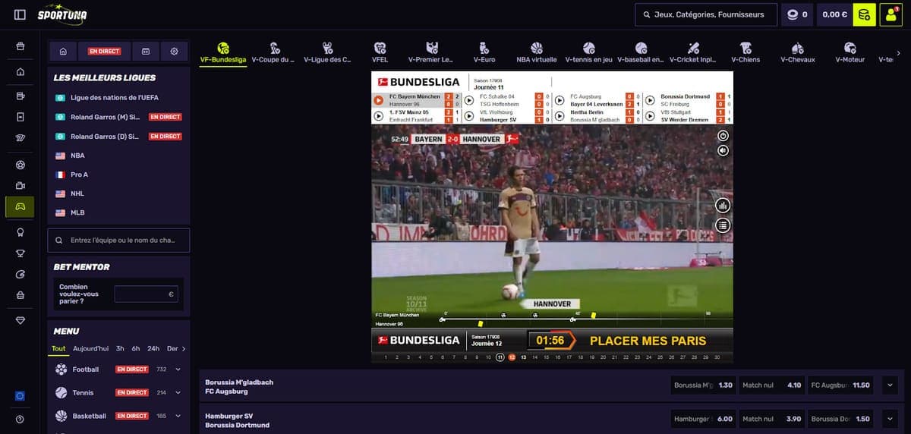Screen dimensions: 911x434
Task: Open the trophy tournaments icon in sidebar
Action: (20, 253)
